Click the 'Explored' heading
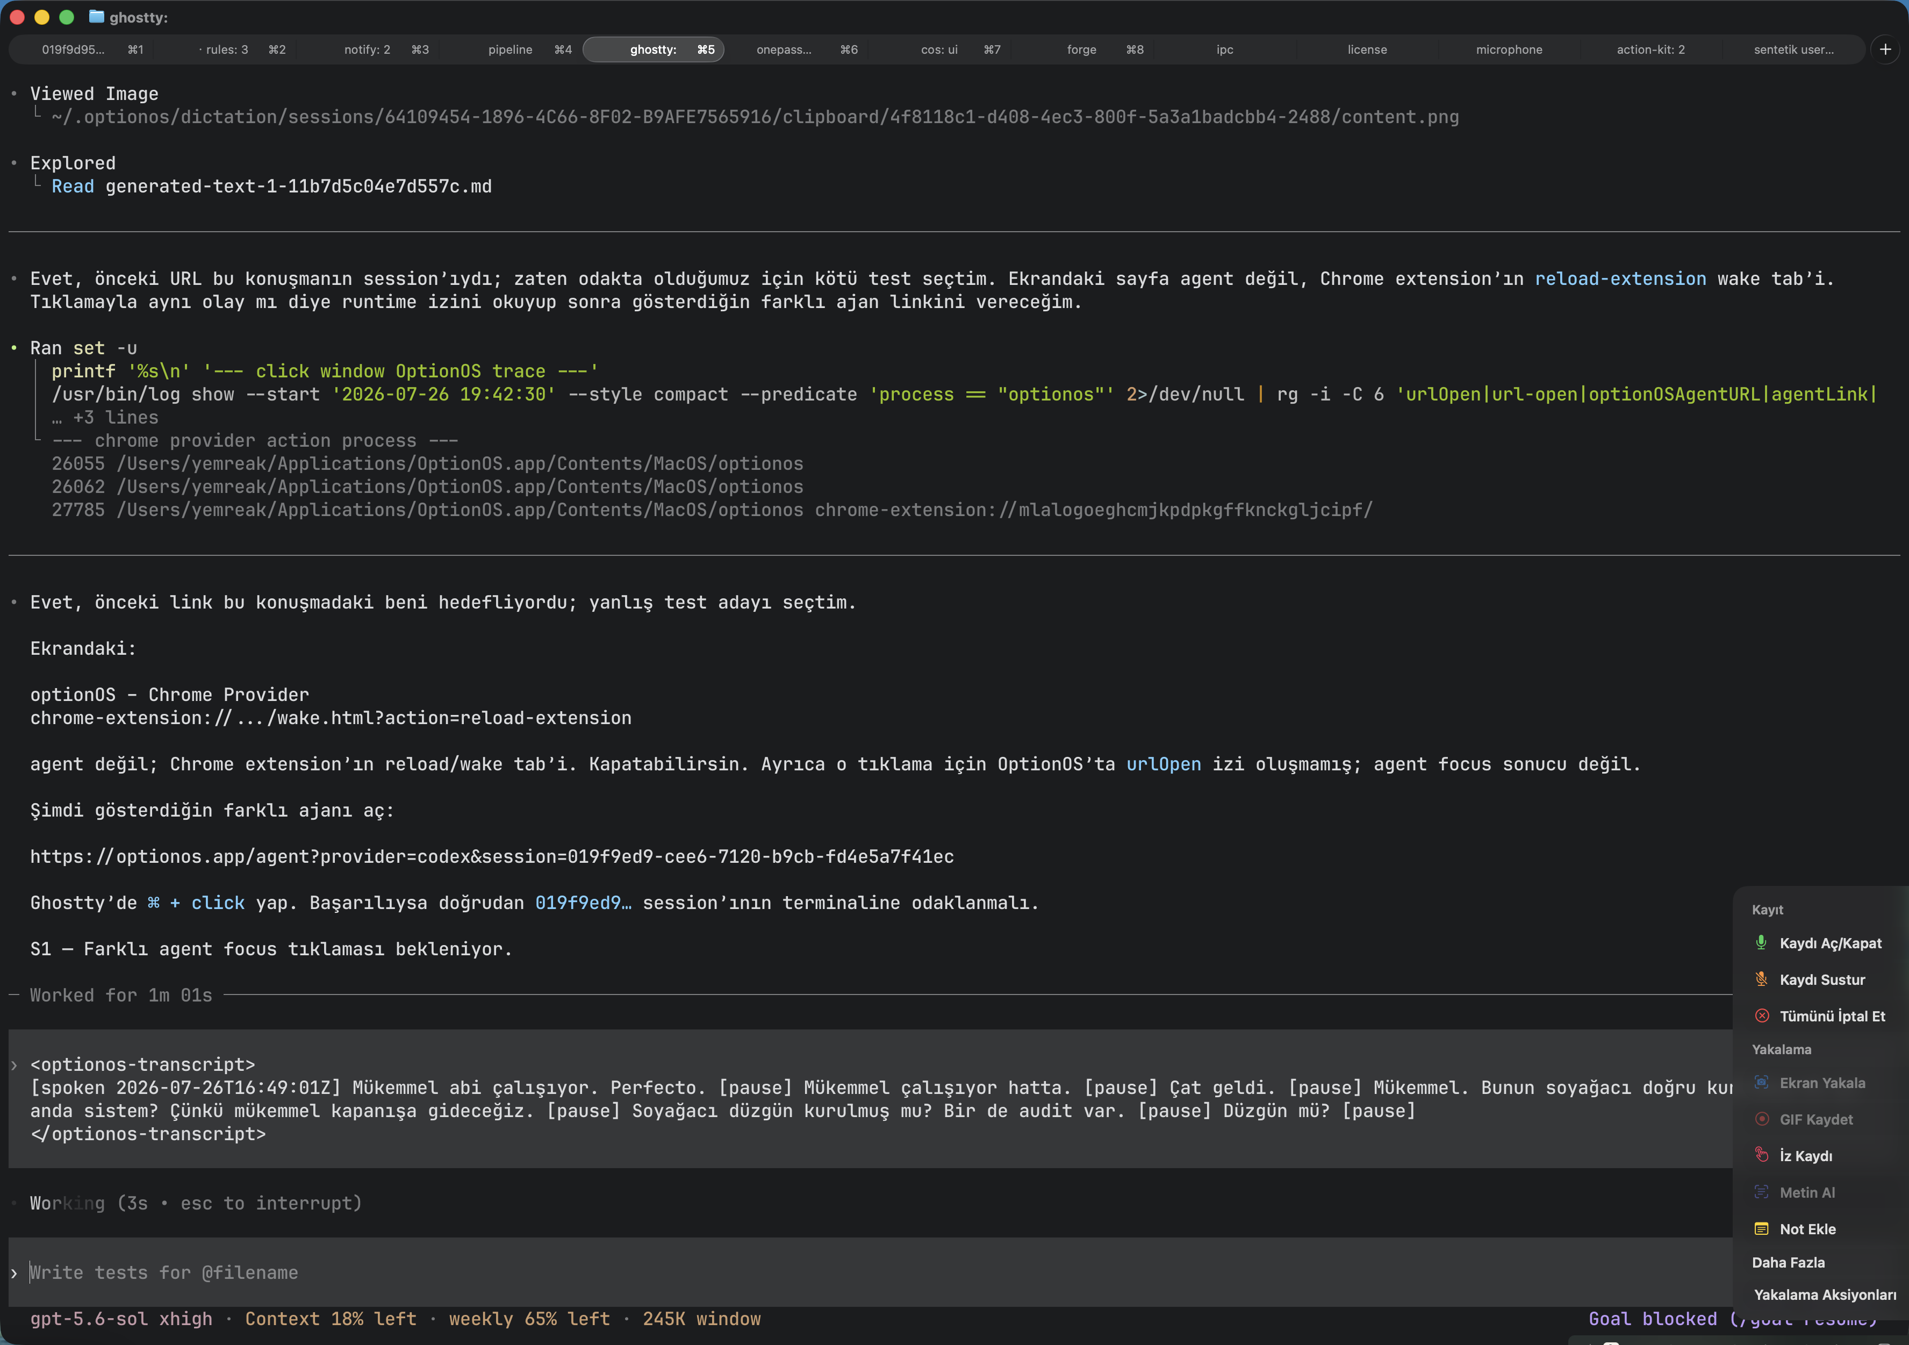 pyautogui.click(x=73, y=163)
